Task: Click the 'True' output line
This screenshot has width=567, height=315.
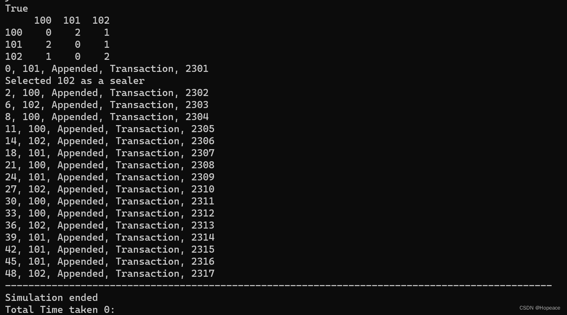Action: point(17,8)
